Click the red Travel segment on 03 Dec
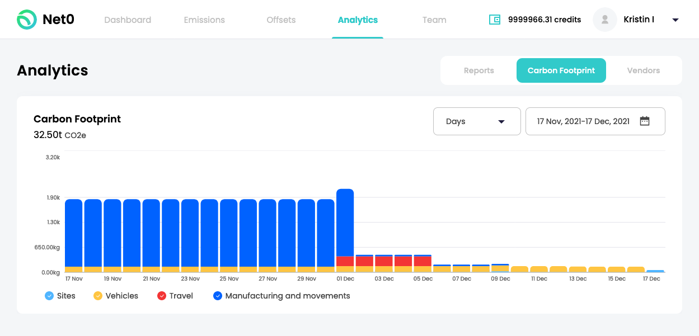Image resolution: width=699 pixels, height=336 pixels. tap(384, 261)
